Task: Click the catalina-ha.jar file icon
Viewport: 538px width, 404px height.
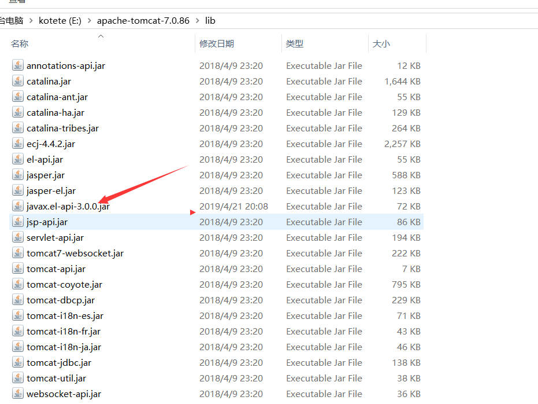Action: (18, 112)
